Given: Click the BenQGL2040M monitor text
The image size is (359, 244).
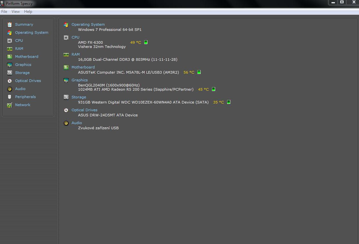Looking at the screenshot, I should tap(109, 85).
